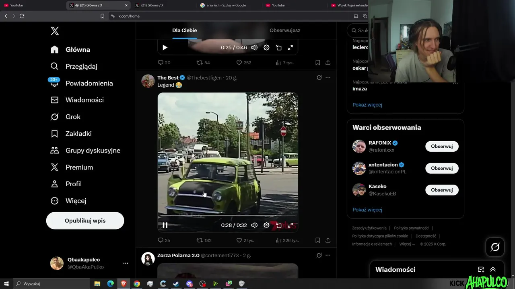This screenshot has width=515, height=289.
Task: Open Zorza Polarna 2.0 avatar
Action: pos(148,259)
